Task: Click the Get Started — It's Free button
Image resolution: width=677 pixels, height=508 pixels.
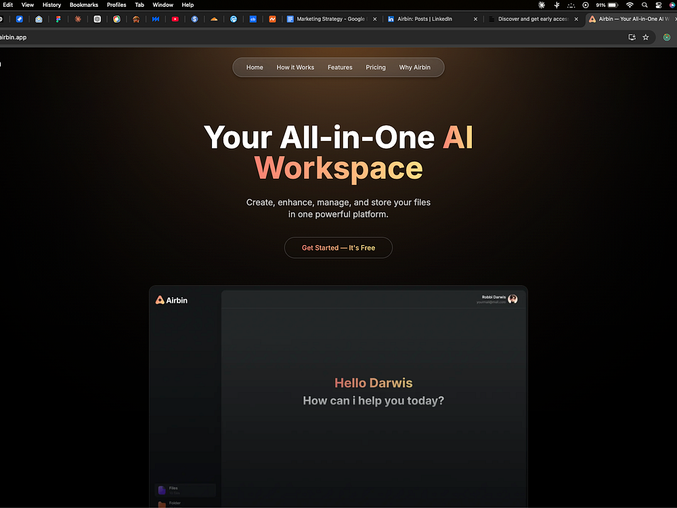Action: tap(338, 247)
